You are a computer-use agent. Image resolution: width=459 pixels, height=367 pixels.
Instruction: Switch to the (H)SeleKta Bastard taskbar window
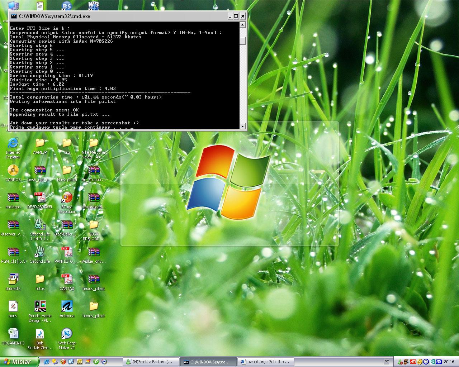click(x=151, y=362)
